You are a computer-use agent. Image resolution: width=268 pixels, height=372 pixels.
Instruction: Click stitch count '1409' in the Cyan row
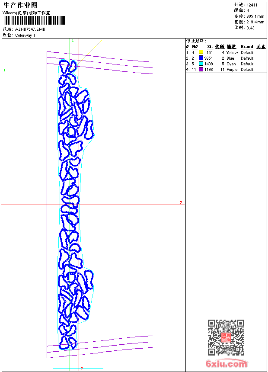(x=208, y=64)
